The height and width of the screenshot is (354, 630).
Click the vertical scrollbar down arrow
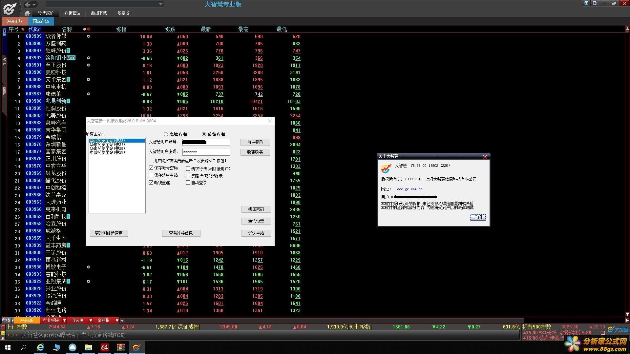[x=627, y=314]
